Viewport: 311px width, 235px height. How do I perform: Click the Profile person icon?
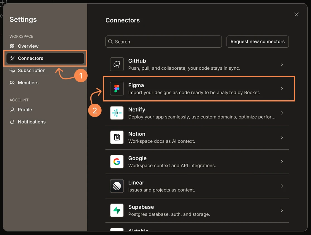(12, 110)
